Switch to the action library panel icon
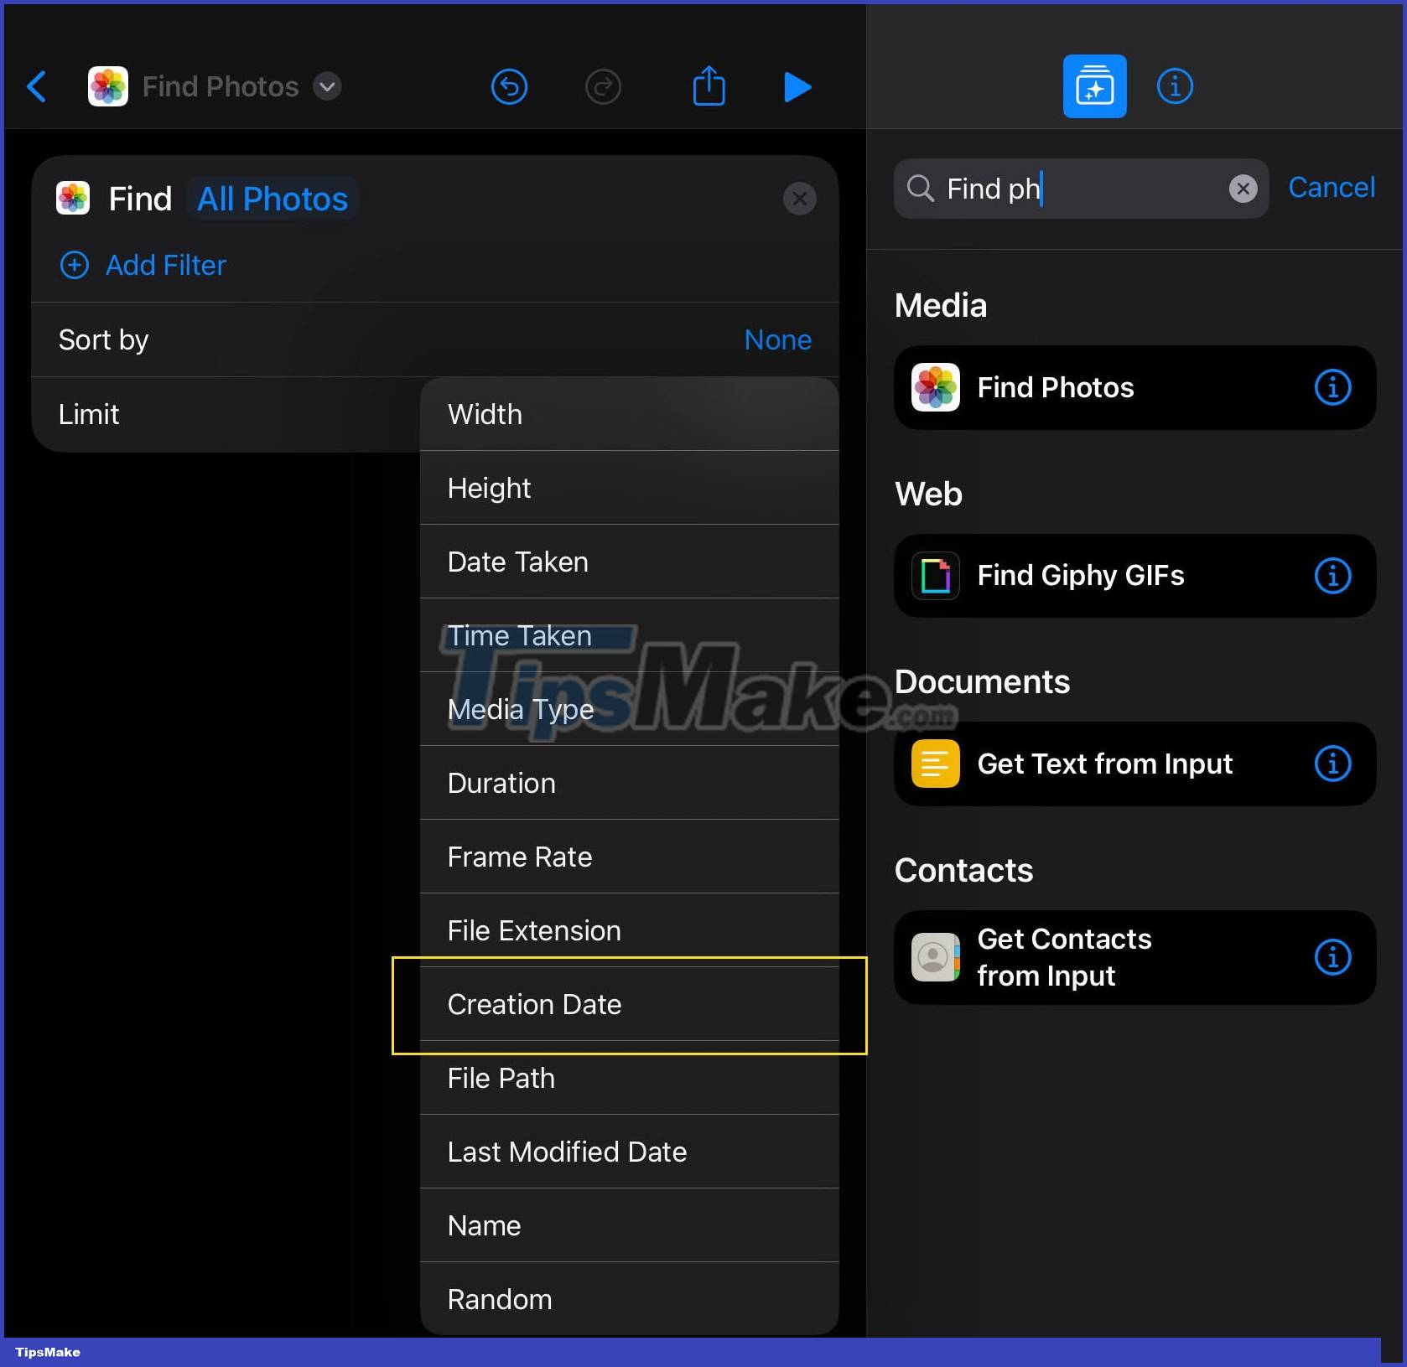This screenshot has width=1407, height=1367. 1094,85
